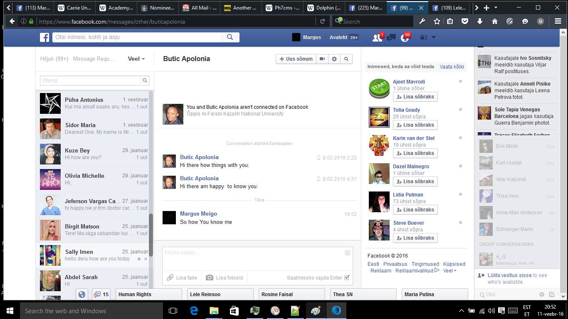Open privacy shortcuts lock icon
The width and height of the screenshot is (568, 319).
tap(424, 37)
